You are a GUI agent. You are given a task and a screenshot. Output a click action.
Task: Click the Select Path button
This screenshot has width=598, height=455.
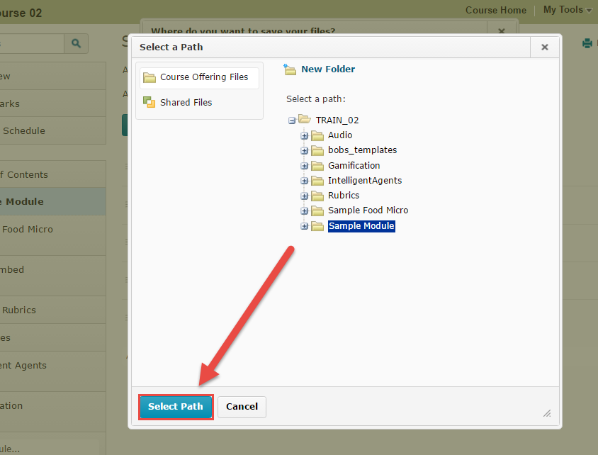175,407
